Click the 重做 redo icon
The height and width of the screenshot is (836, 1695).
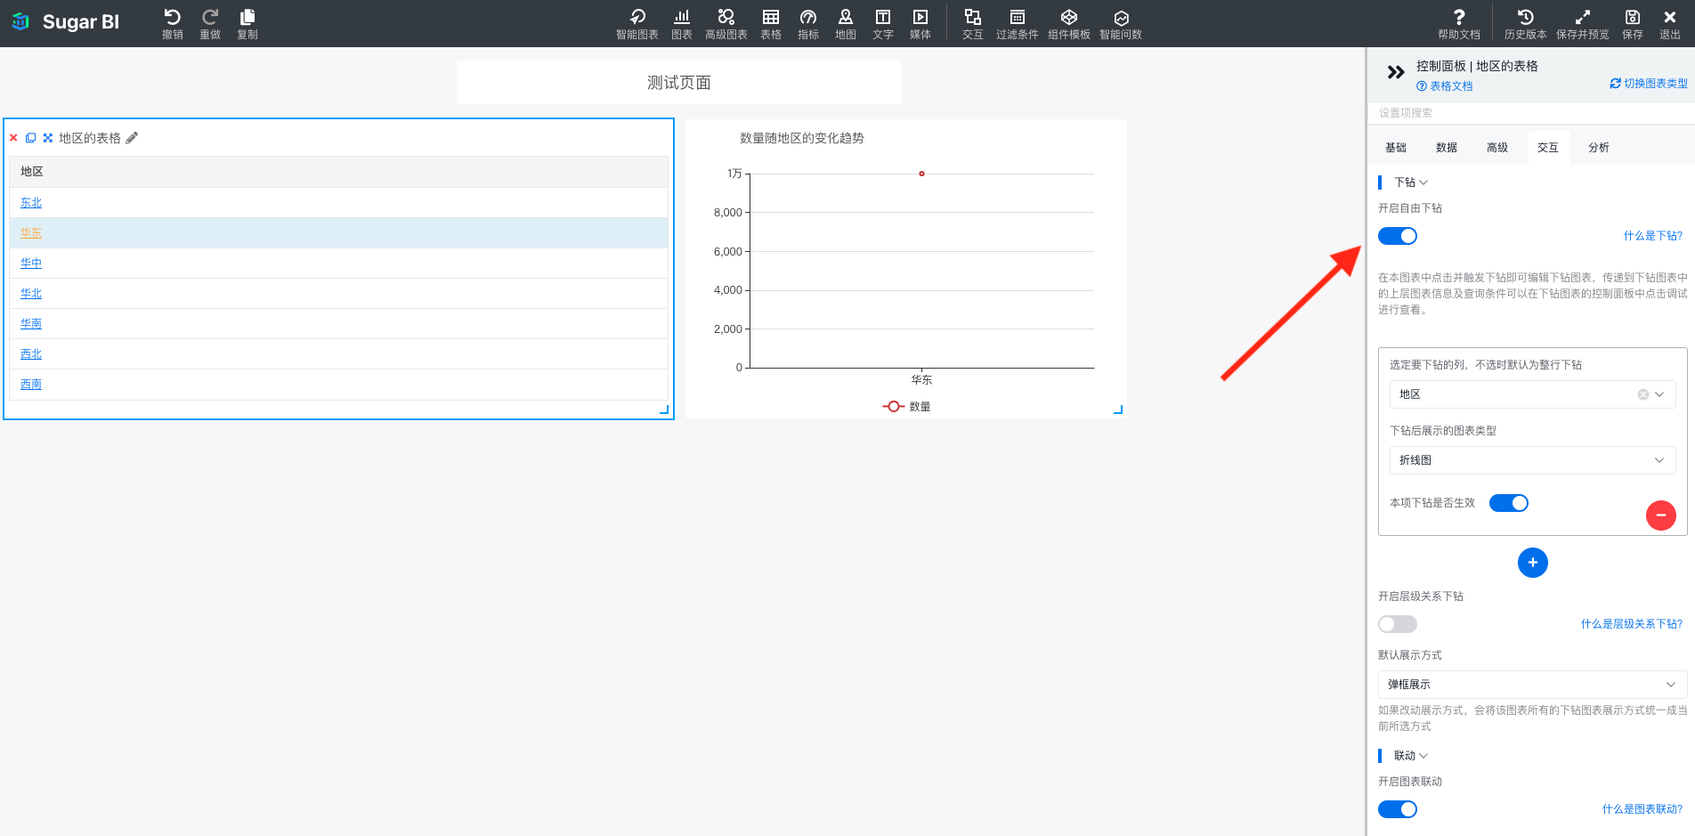(x=210, y=17)
